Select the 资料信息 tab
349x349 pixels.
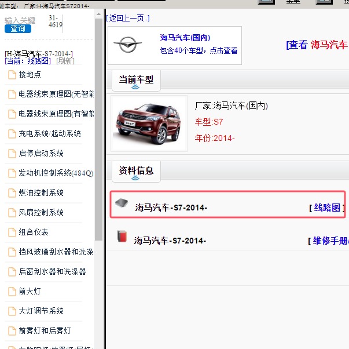pos(136,172)
